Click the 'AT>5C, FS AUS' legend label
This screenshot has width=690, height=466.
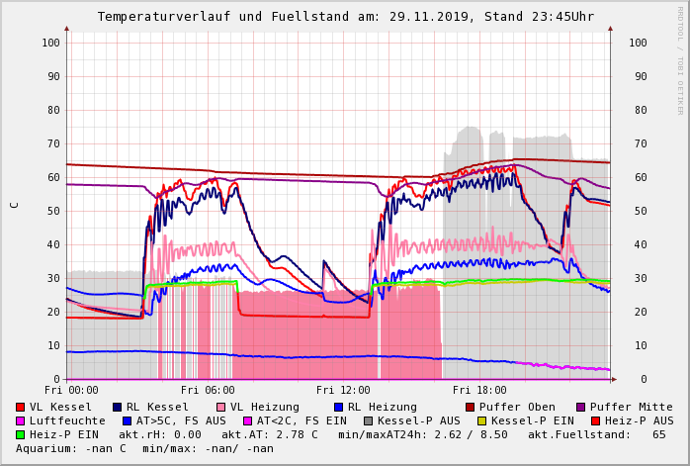[x=181, y=420]
